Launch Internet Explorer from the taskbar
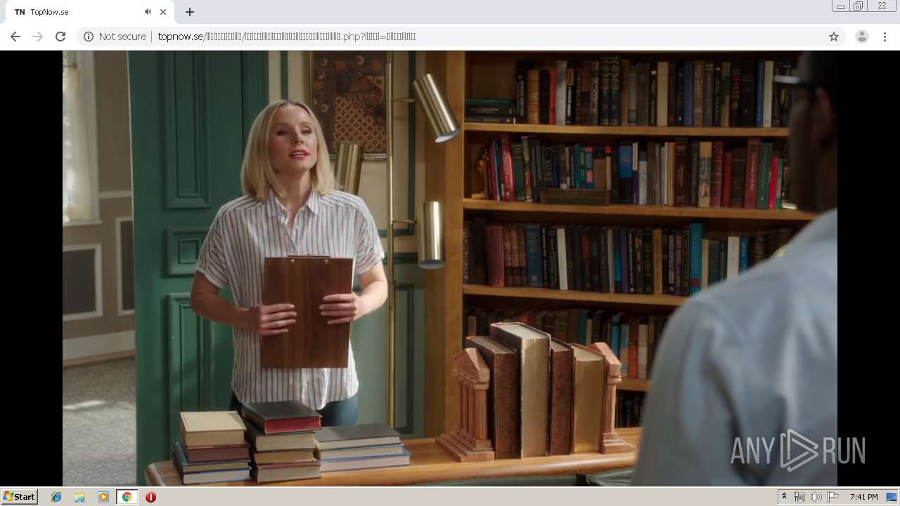This screenshot has height=506, width=900. point(56,497)
